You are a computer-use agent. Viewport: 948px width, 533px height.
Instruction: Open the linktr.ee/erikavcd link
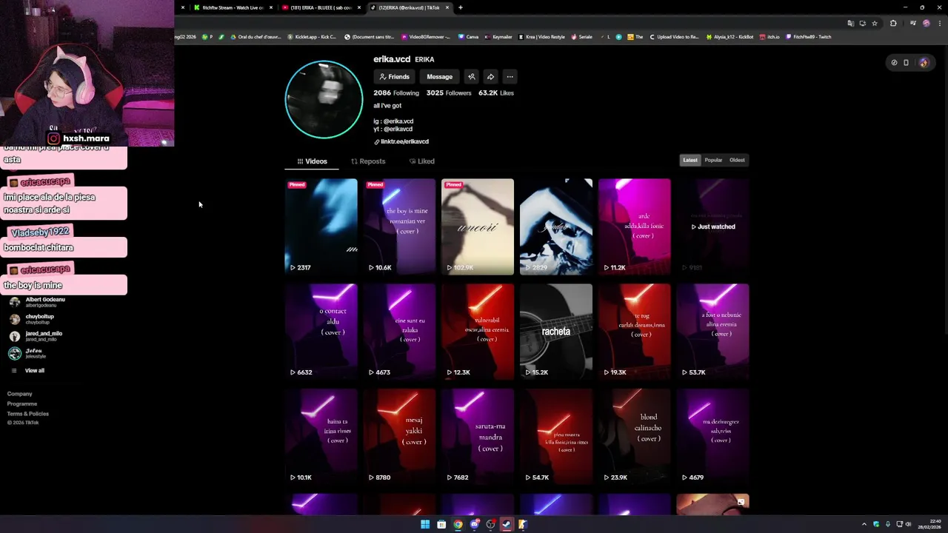click(401, 141)
